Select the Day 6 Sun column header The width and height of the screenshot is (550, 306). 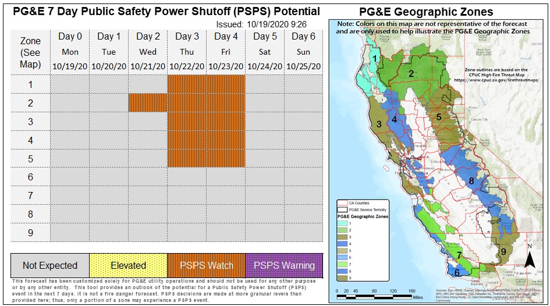pyautogui.click(x=303, y=51)
